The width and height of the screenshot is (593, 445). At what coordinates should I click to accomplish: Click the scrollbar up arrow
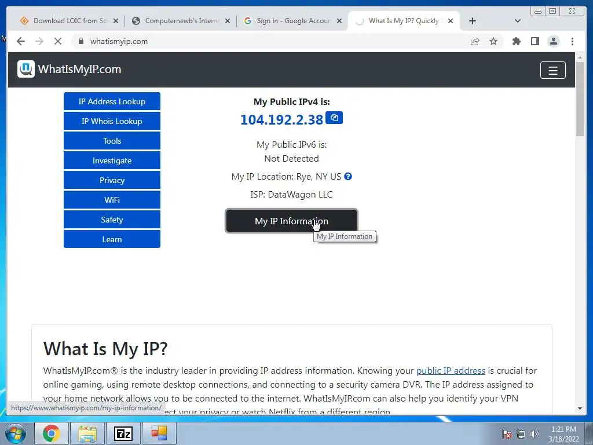[x=580, y=57]
